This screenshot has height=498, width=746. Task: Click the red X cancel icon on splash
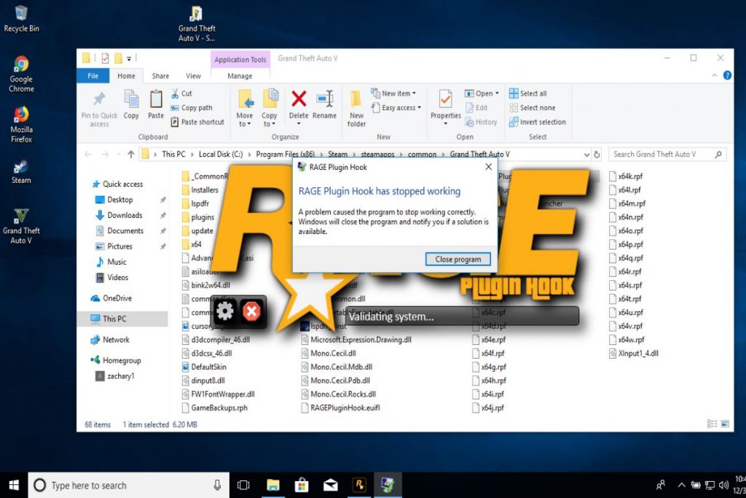click(x=251, y=311)
